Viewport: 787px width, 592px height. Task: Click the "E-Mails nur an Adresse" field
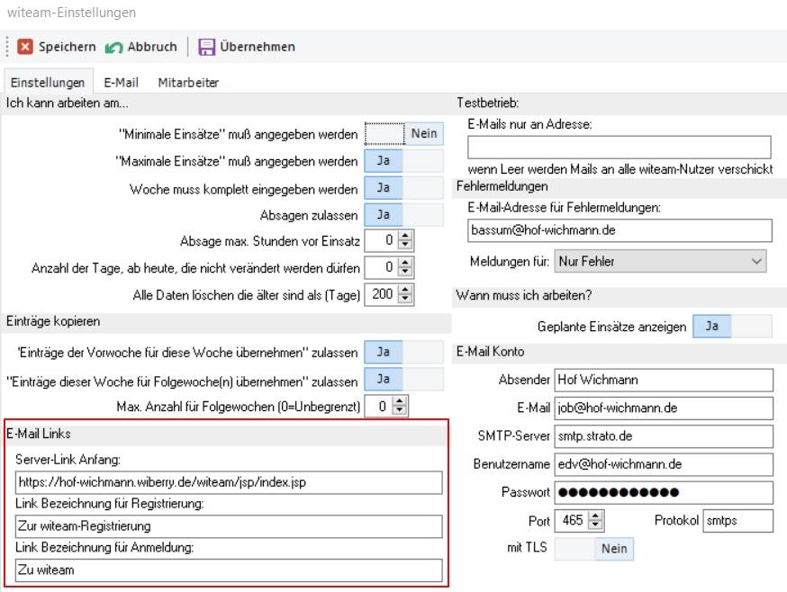coord(620,147)
